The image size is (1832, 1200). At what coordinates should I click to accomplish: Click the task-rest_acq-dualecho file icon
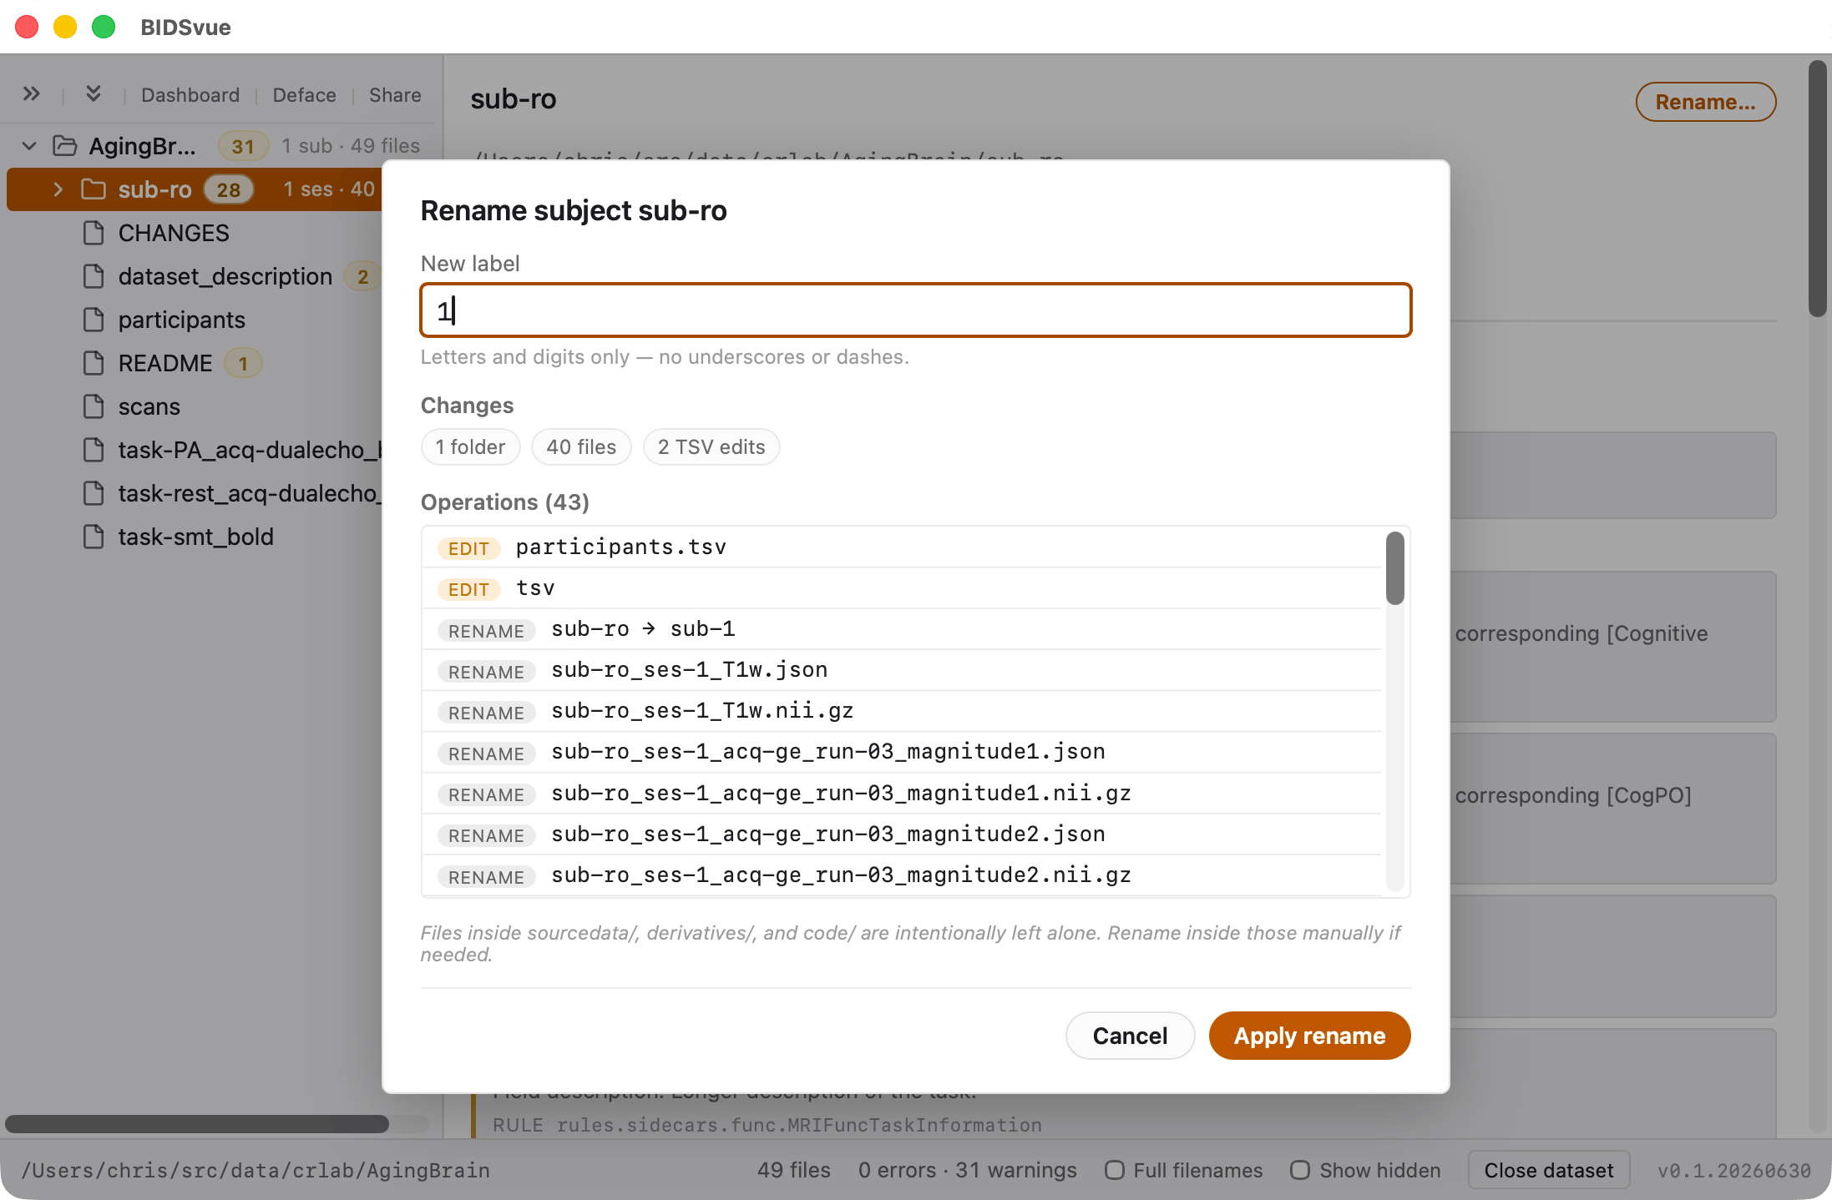(x=94, y=493)
